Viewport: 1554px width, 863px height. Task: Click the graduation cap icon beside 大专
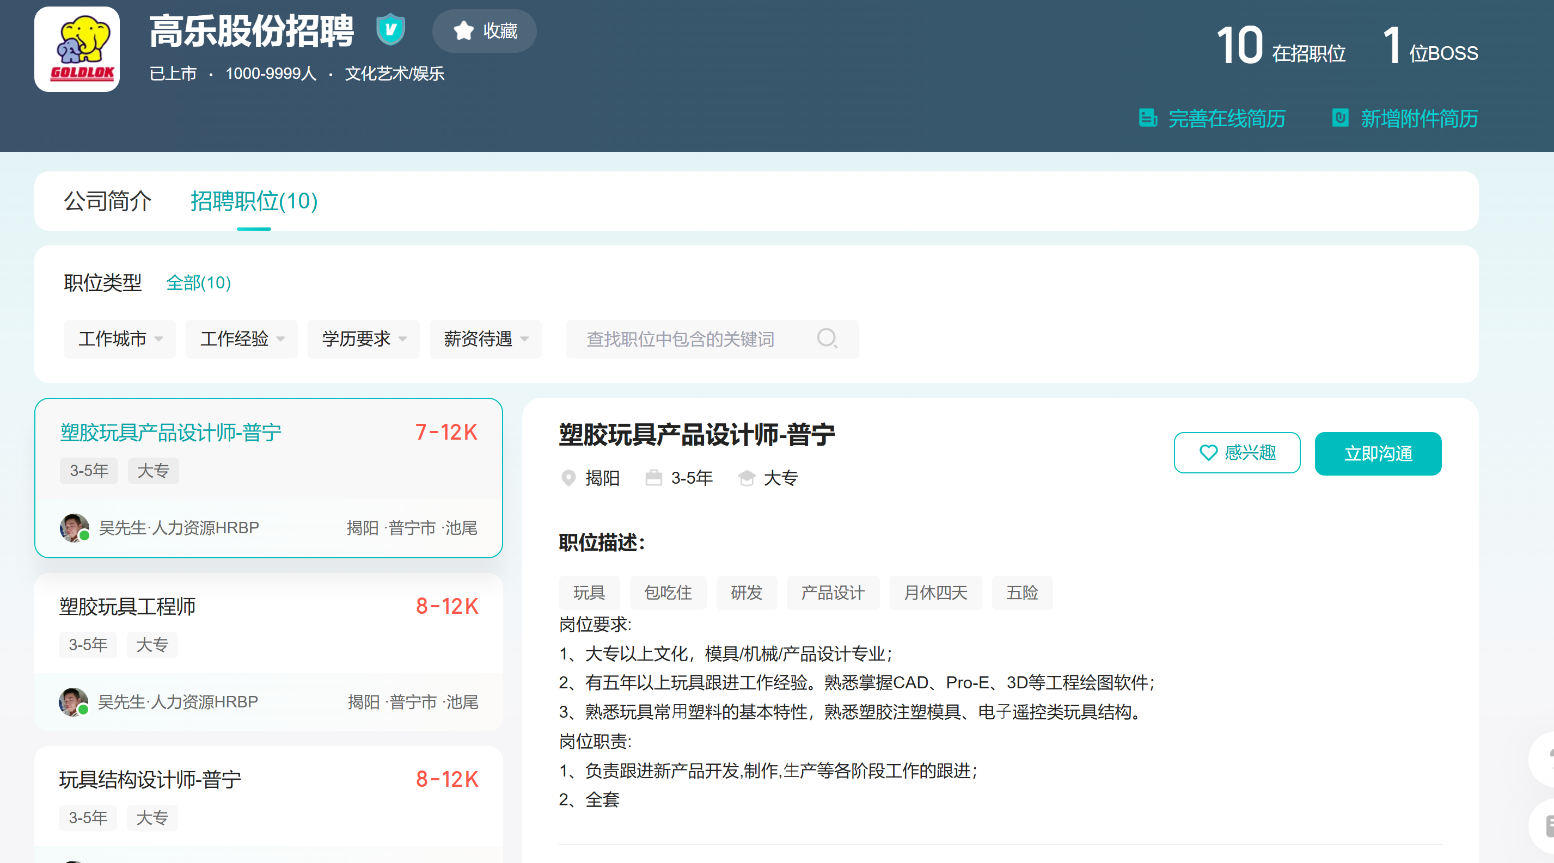pyautogui.click(x=747, y=478)
